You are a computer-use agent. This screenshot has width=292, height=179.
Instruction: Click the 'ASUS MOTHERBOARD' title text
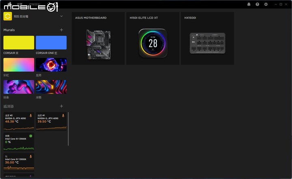[91, 18]
